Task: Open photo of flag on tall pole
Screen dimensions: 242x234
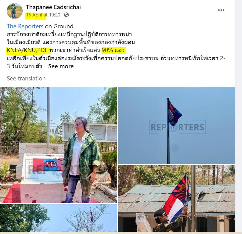Action: tap(177, 126)
